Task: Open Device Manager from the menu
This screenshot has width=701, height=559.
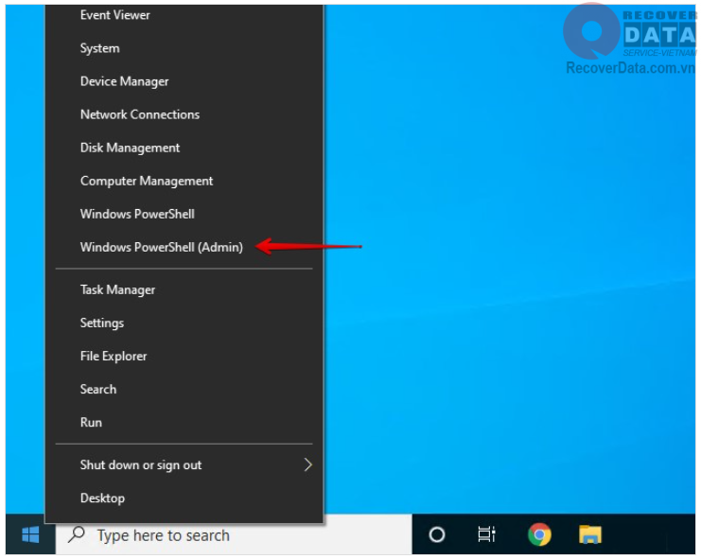Action: click(x=184, y=81)
